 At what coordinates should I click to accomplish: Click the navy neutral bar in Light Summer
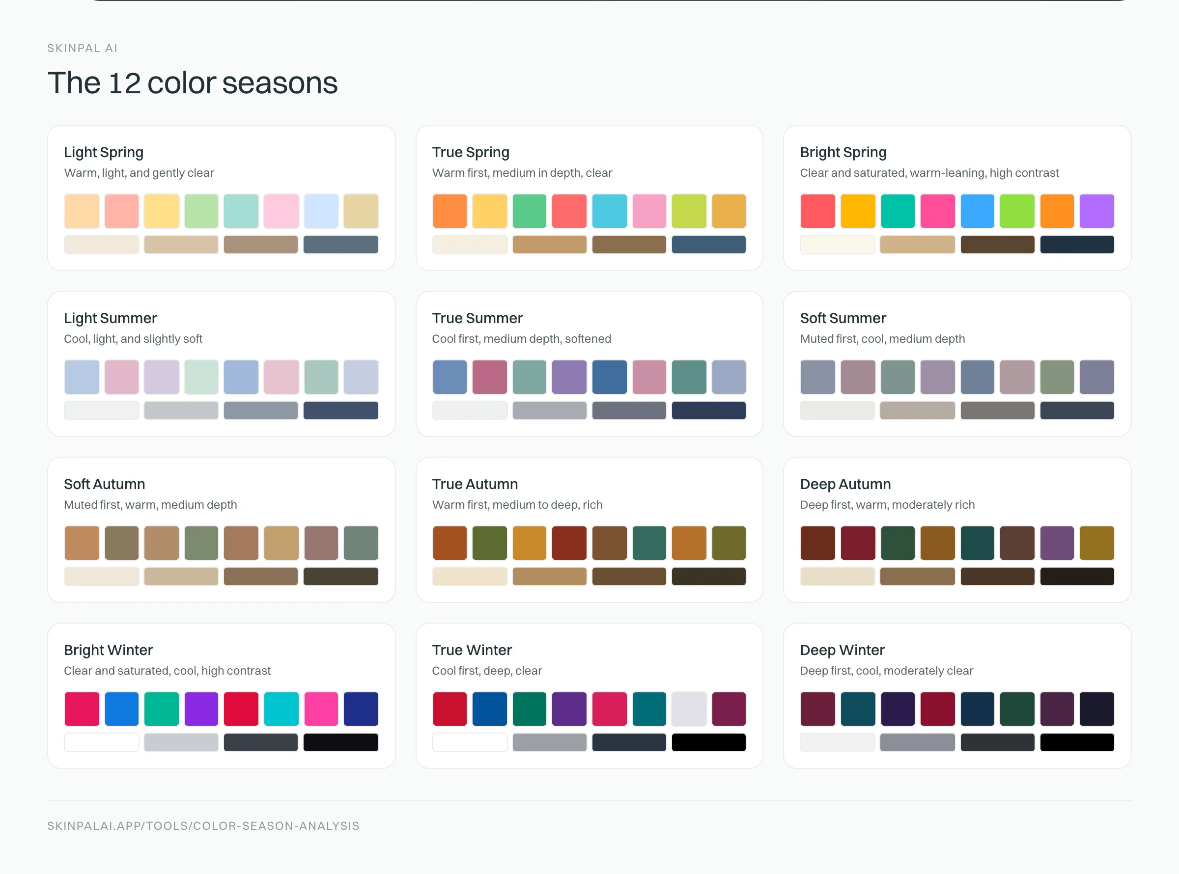pos(341,410)
